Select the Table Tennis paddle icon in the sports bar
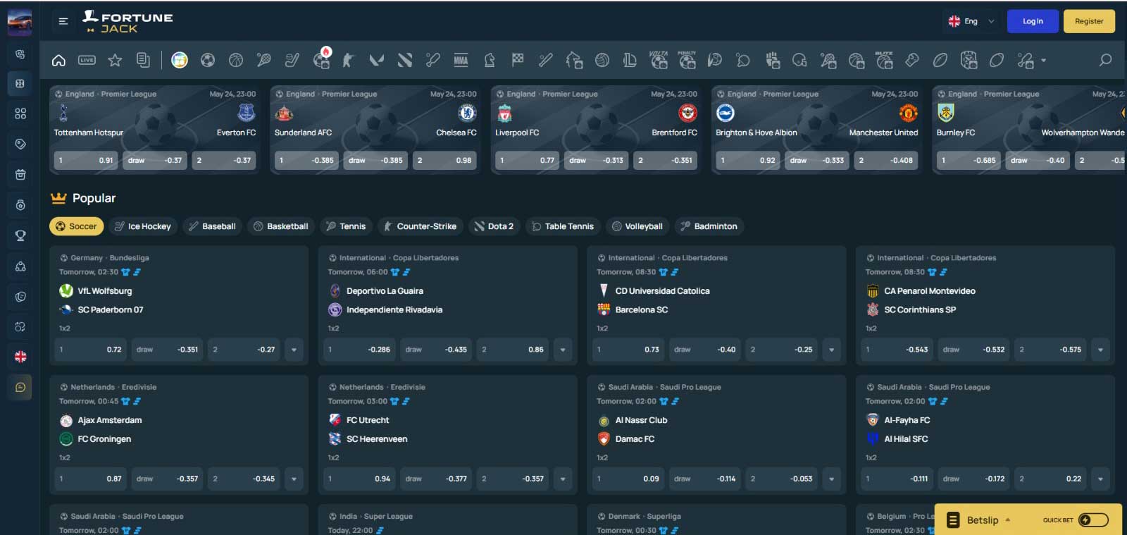The image size is (1127, 535). [x=743, y=61]
